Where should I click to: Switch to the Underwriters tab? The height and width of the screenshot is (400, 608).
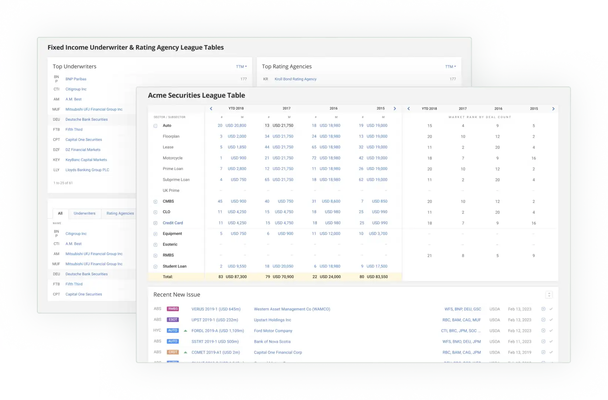84,213
